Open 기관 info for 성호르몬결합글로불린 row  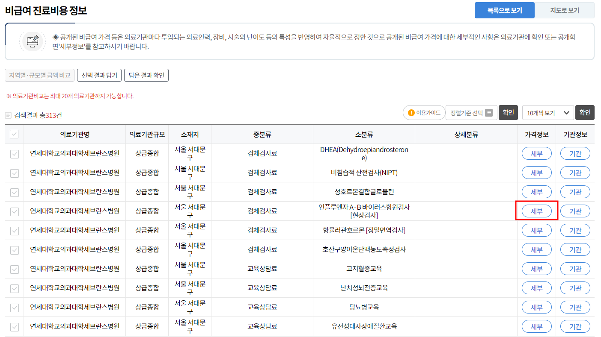click(575, 192)
